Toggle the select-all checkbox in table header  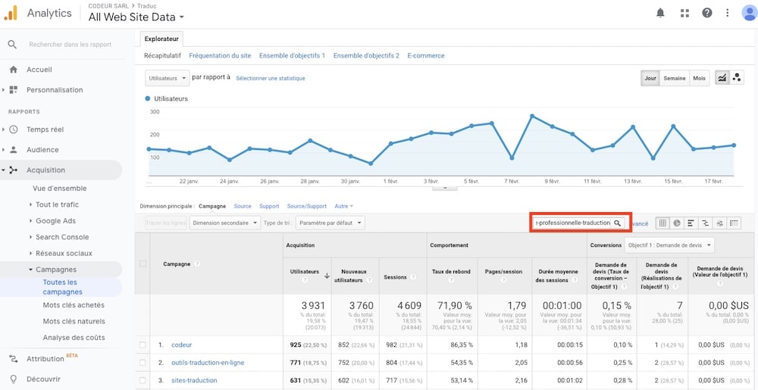(143, 264)
